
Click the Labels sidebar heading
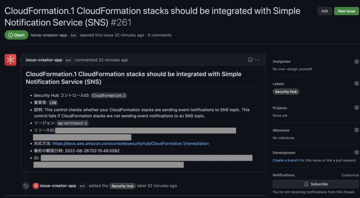coord(278,84)
